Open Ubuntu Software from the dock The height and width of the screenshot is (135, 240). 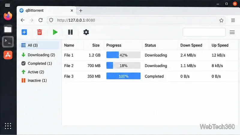(x=8, y=55)
